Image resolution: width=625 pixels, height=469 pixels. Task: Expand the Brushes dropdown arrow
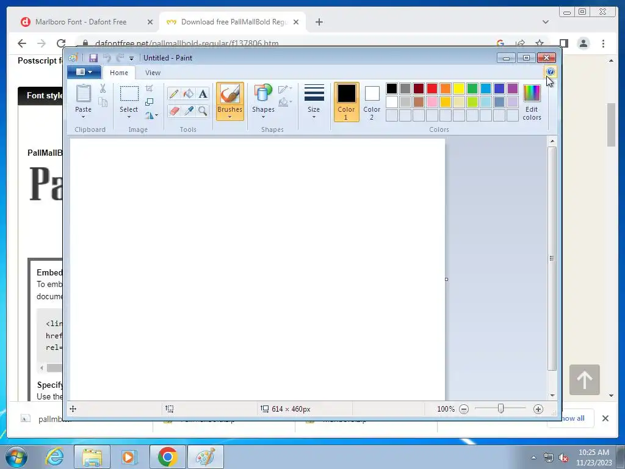[230, 117]
